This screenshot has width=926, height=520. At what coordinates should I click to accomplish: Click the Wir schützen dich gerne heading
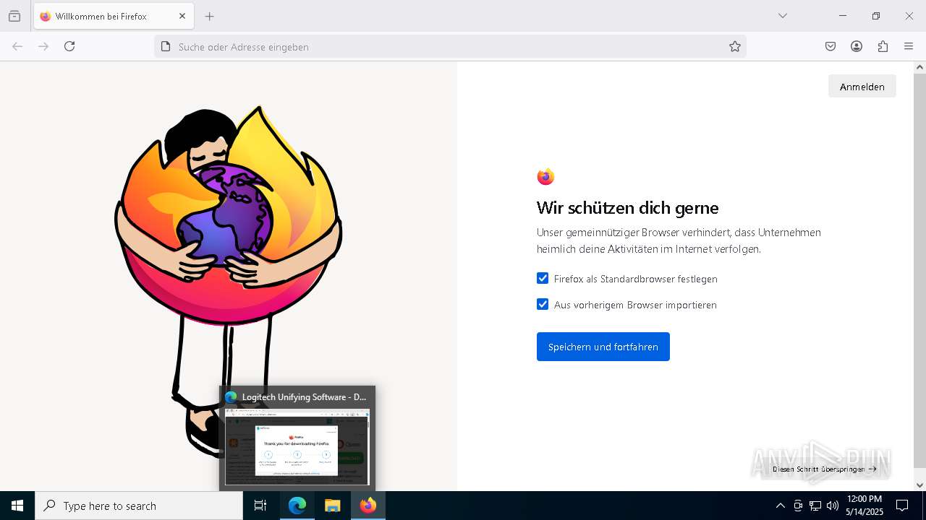627,208
